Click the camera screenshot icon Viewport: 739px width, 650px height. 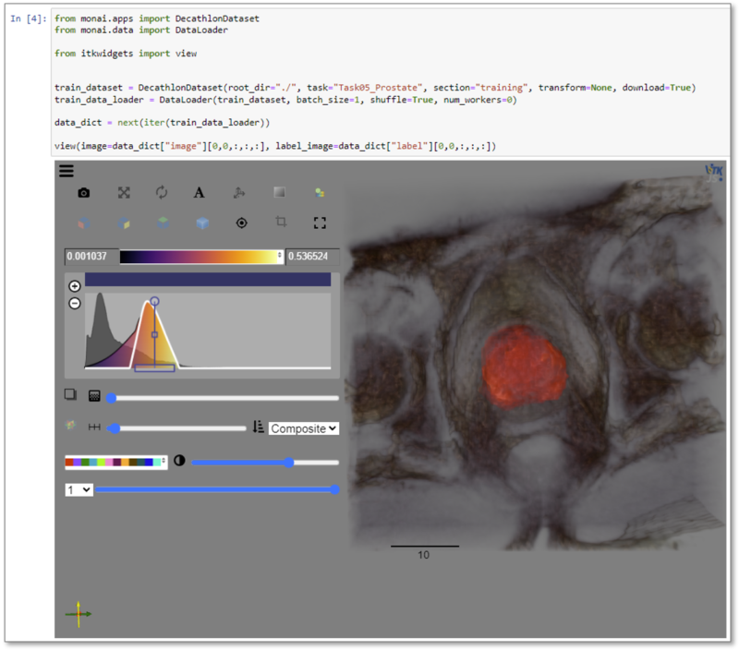tap(85, 192)
